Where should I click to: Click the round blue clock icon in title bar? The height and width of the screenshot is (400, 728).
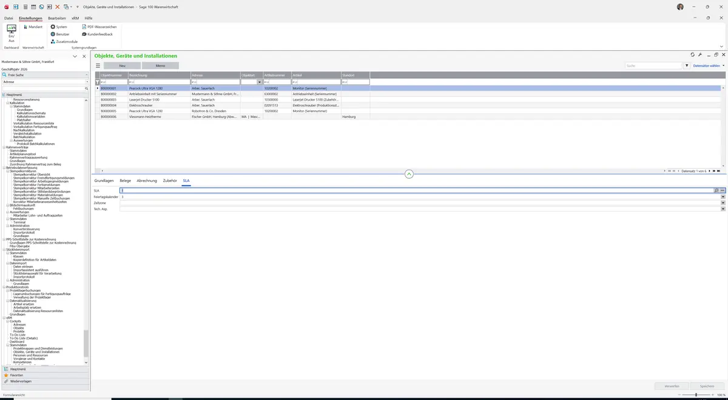tap(41, 7)
